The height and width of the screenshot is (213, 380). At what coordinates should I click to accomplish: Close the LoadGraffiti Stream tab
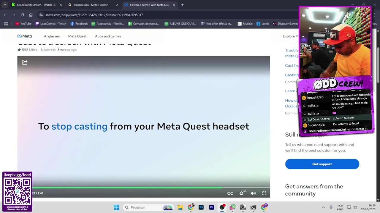61,5
